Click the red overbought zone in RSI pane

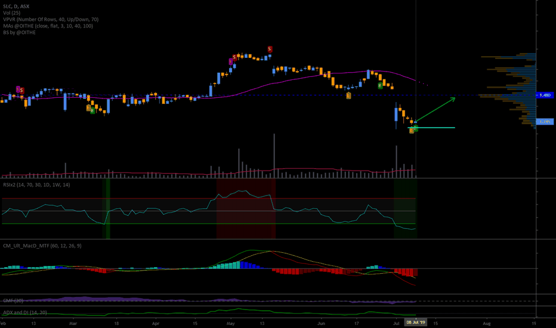[x=246, y=209]
